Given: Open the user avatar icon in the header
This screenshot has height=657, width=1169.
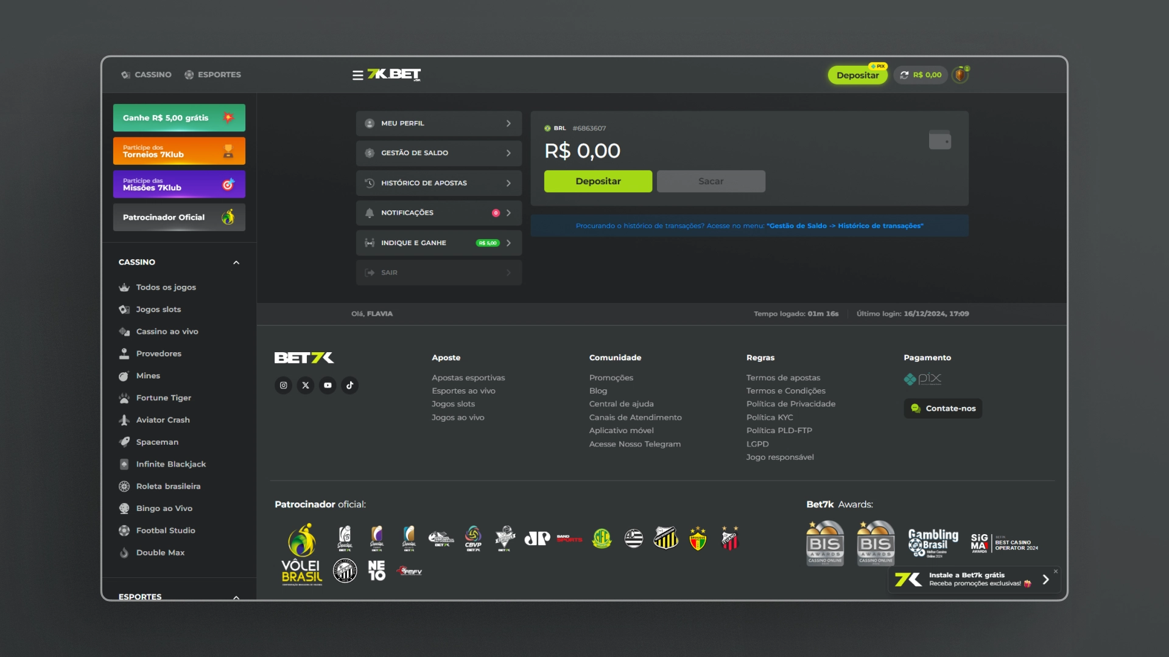Looking at the screenshot, I should point(960,75).
